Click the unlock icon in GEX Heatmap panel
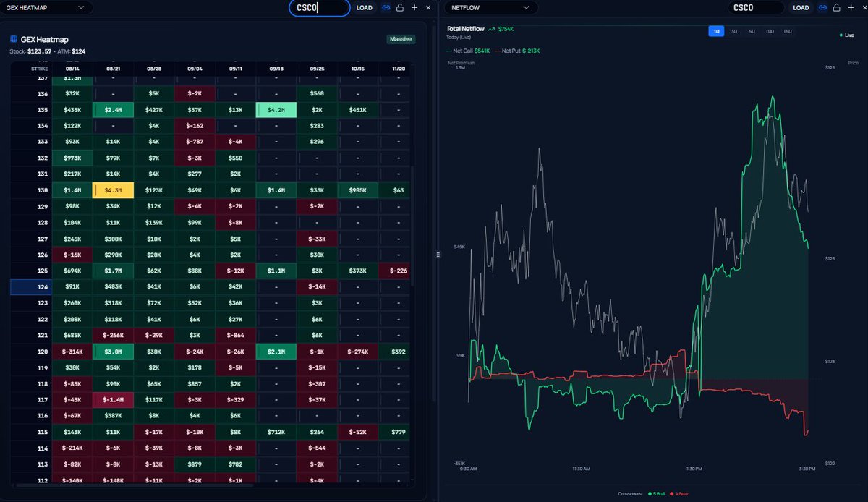 (x=400, y=7)
